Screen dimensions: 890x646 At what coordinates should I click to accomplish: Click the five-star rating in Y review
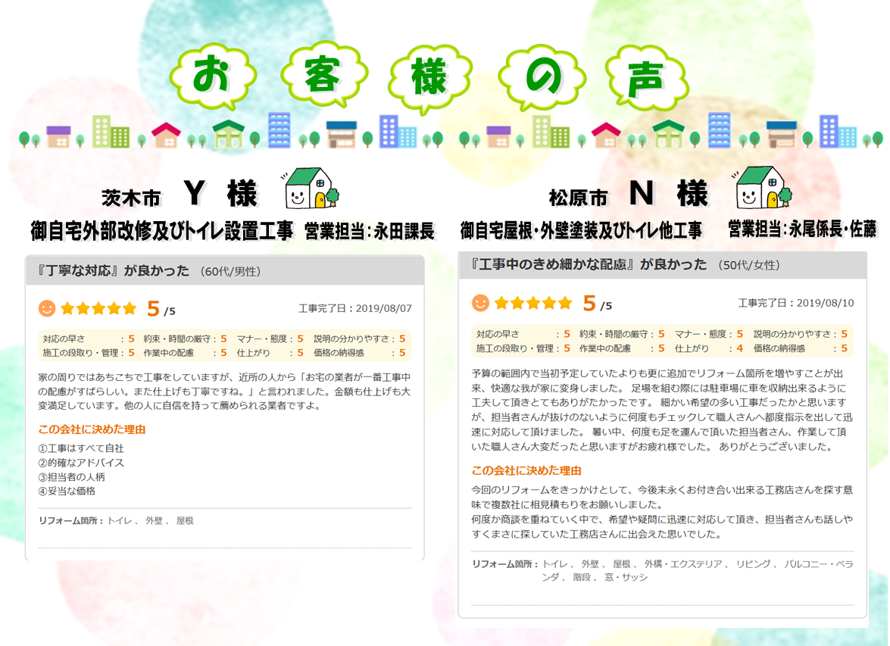[x=98, y=308]
